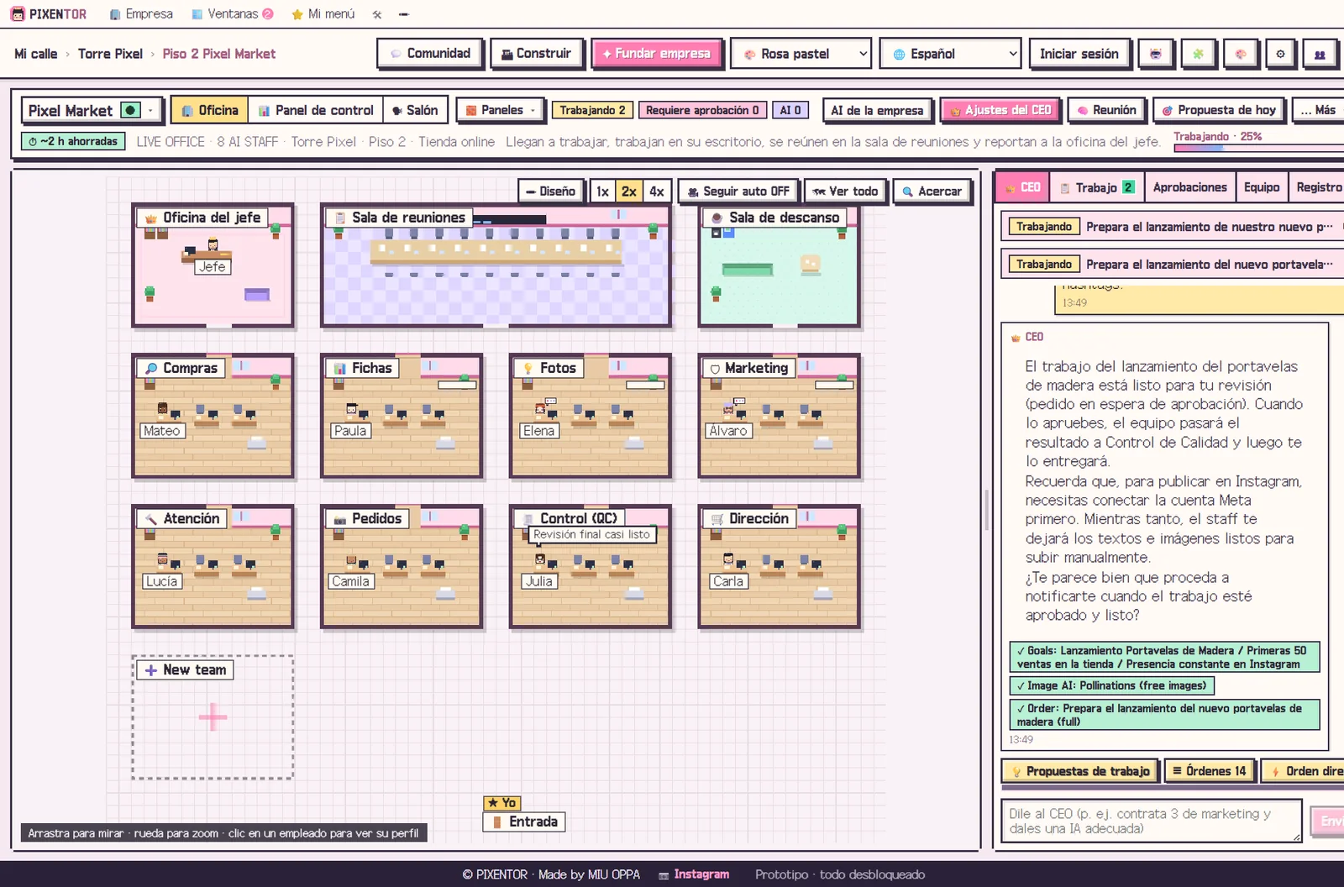The height and width of the screenshot is (887, 1344).
Task: Click the CEO message input field
Action: [1151, 821]
